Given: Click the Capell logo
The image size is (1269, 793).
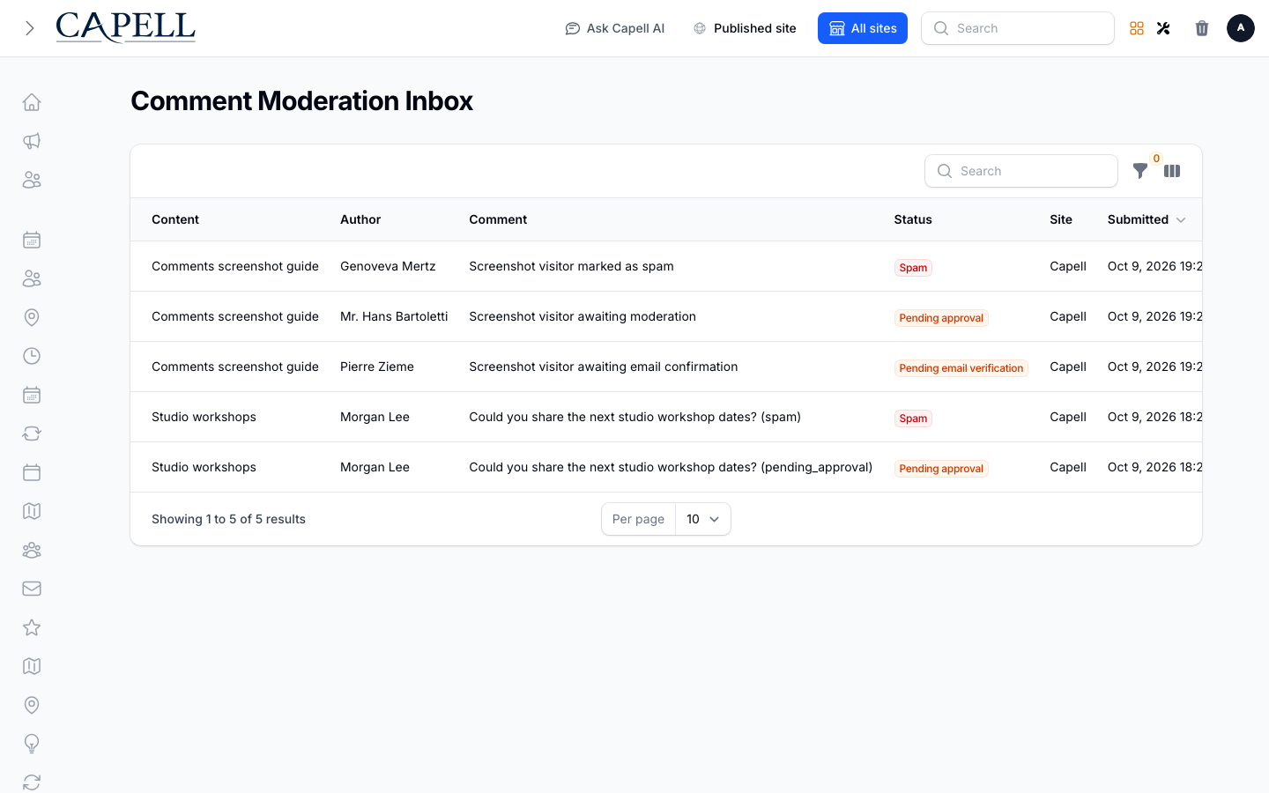Looking at the screenshot, I should click(x=125, y=28).
